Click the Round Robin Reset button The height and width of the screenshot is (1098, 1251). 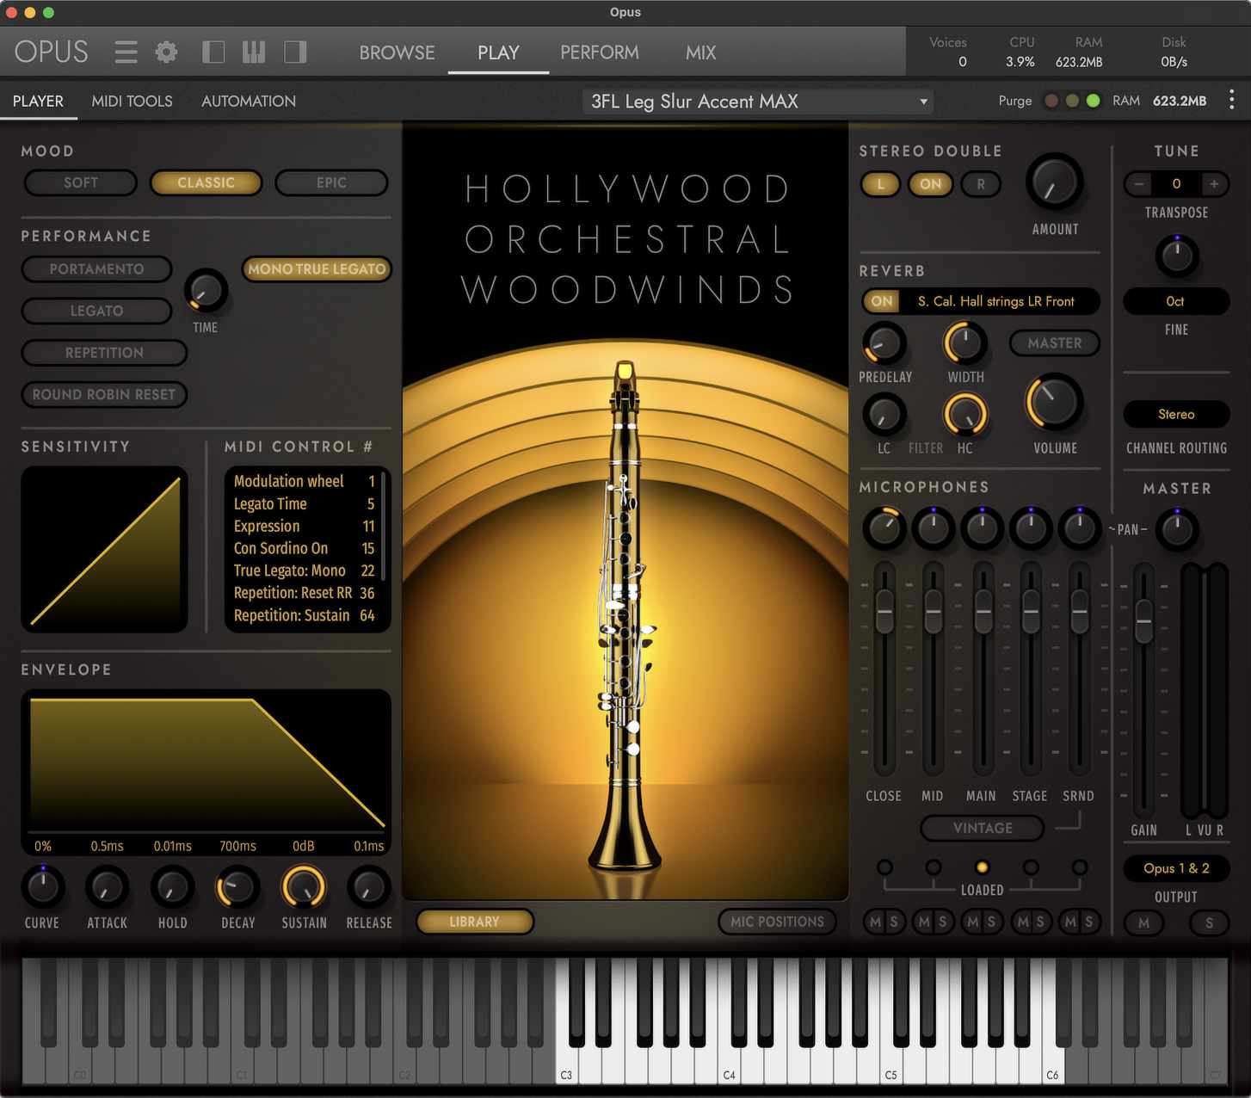104,394
